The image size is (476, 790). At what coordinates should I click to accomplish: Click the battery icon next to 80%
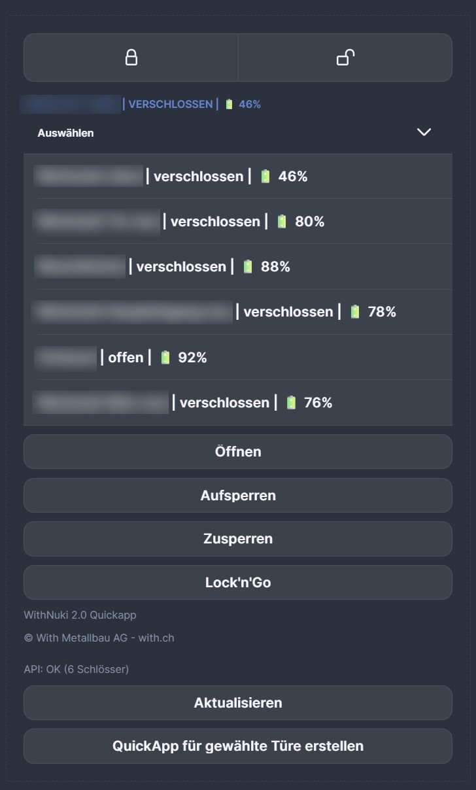[282, 222]
